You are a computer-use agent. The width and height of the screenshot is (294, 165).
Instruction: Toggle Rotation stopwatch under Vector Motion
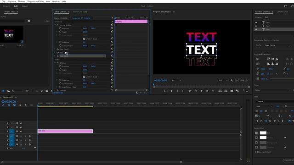point(60,42)
